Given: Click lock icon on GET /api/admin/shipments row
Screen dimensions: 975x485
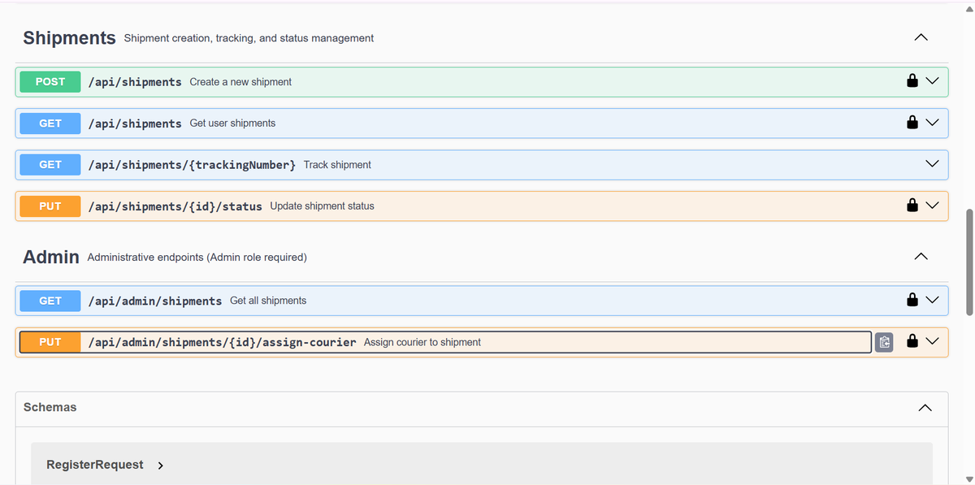Looking at the screenshot, I should [912, 300].
